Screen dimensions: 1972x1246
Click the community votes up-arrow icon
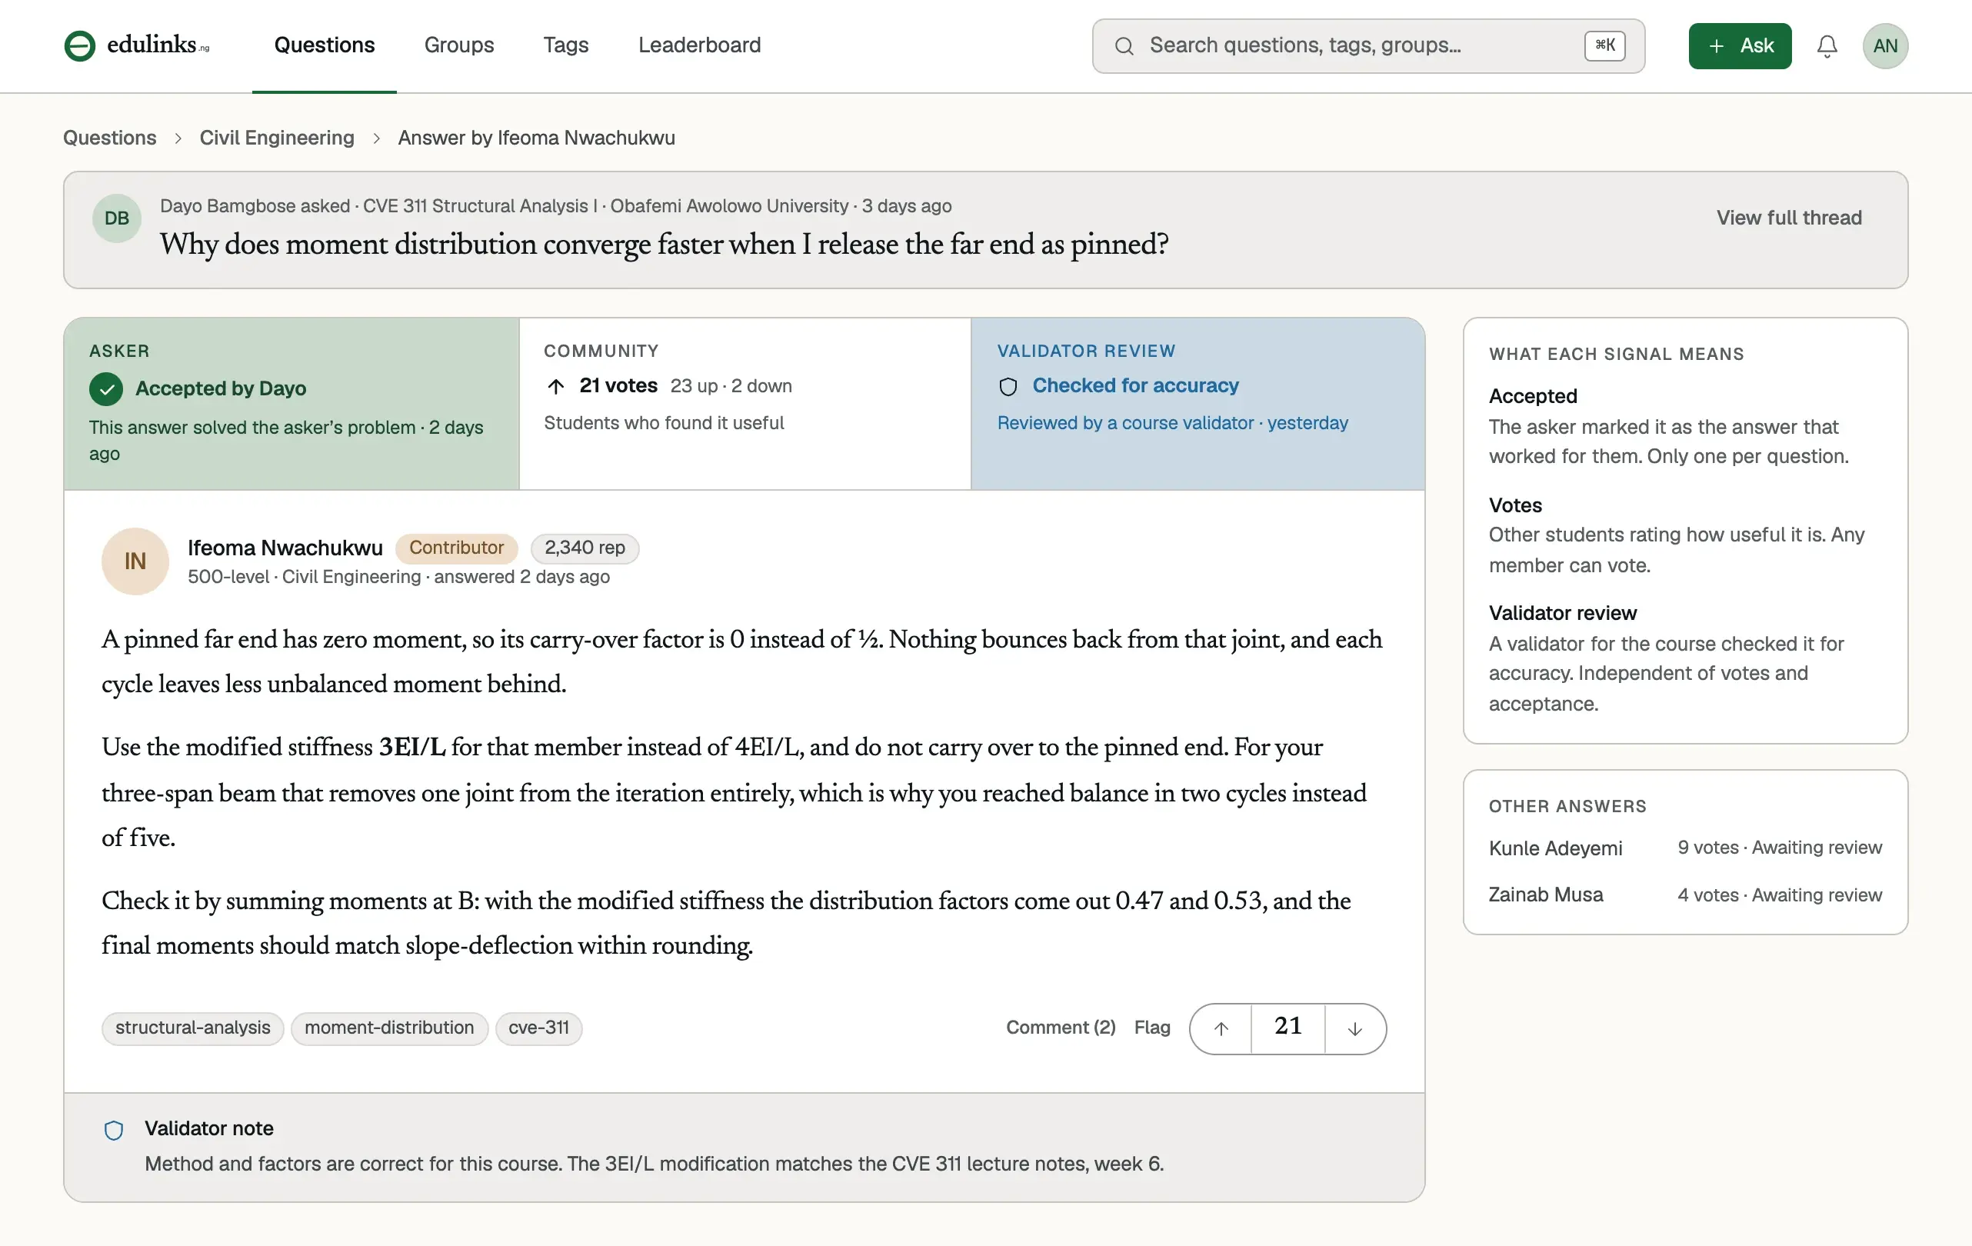pyautogui.click(x=556, y=387)
